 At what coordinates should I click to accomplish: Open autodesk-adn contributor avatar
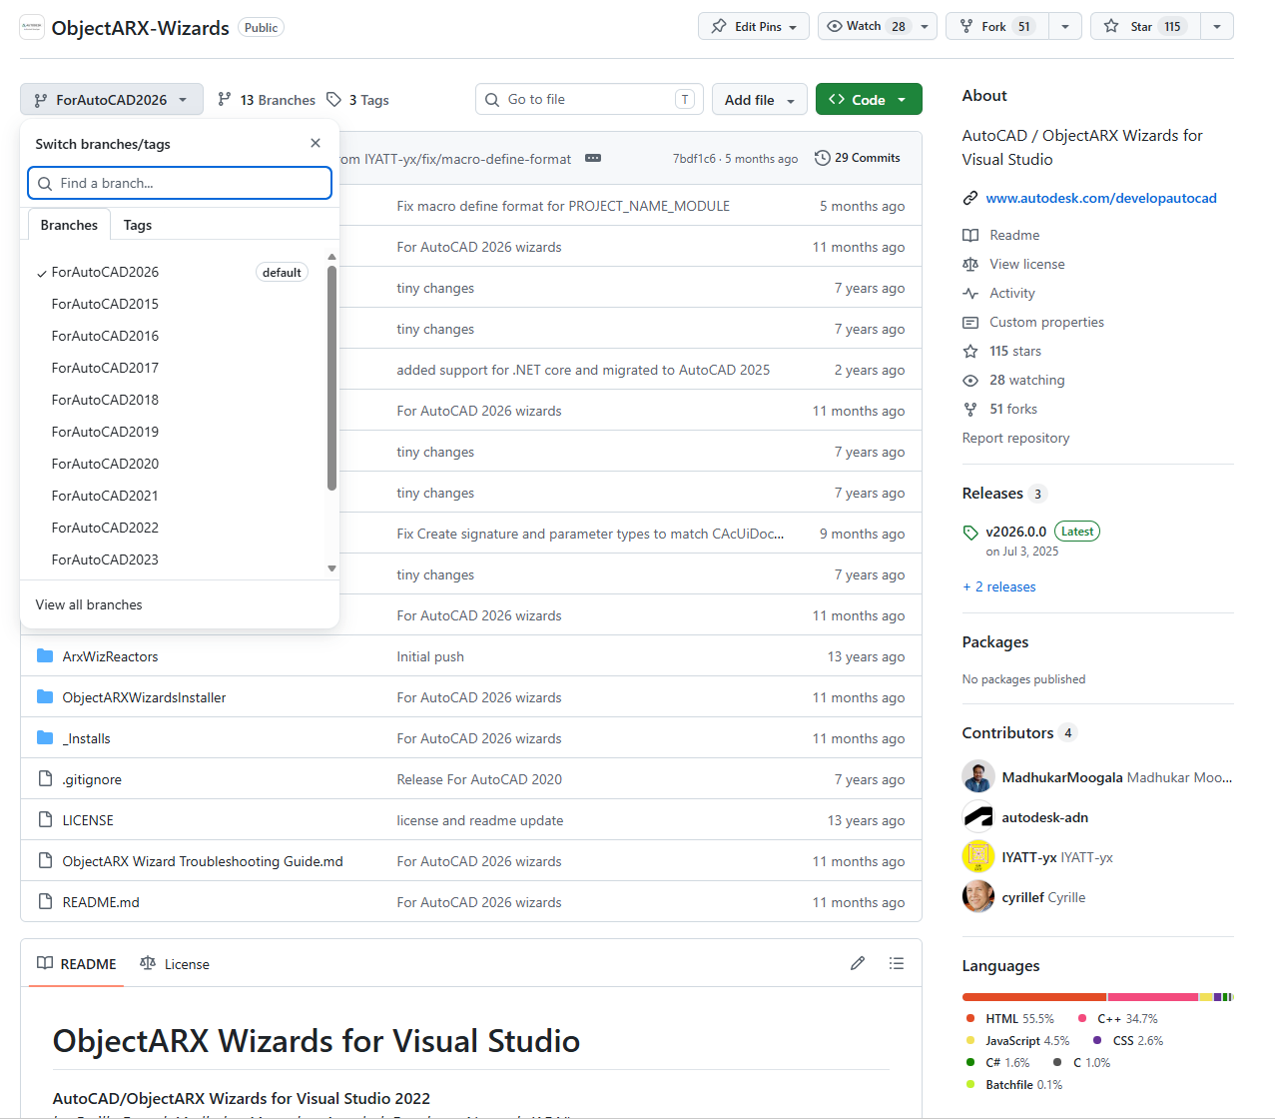coord(978,816)
